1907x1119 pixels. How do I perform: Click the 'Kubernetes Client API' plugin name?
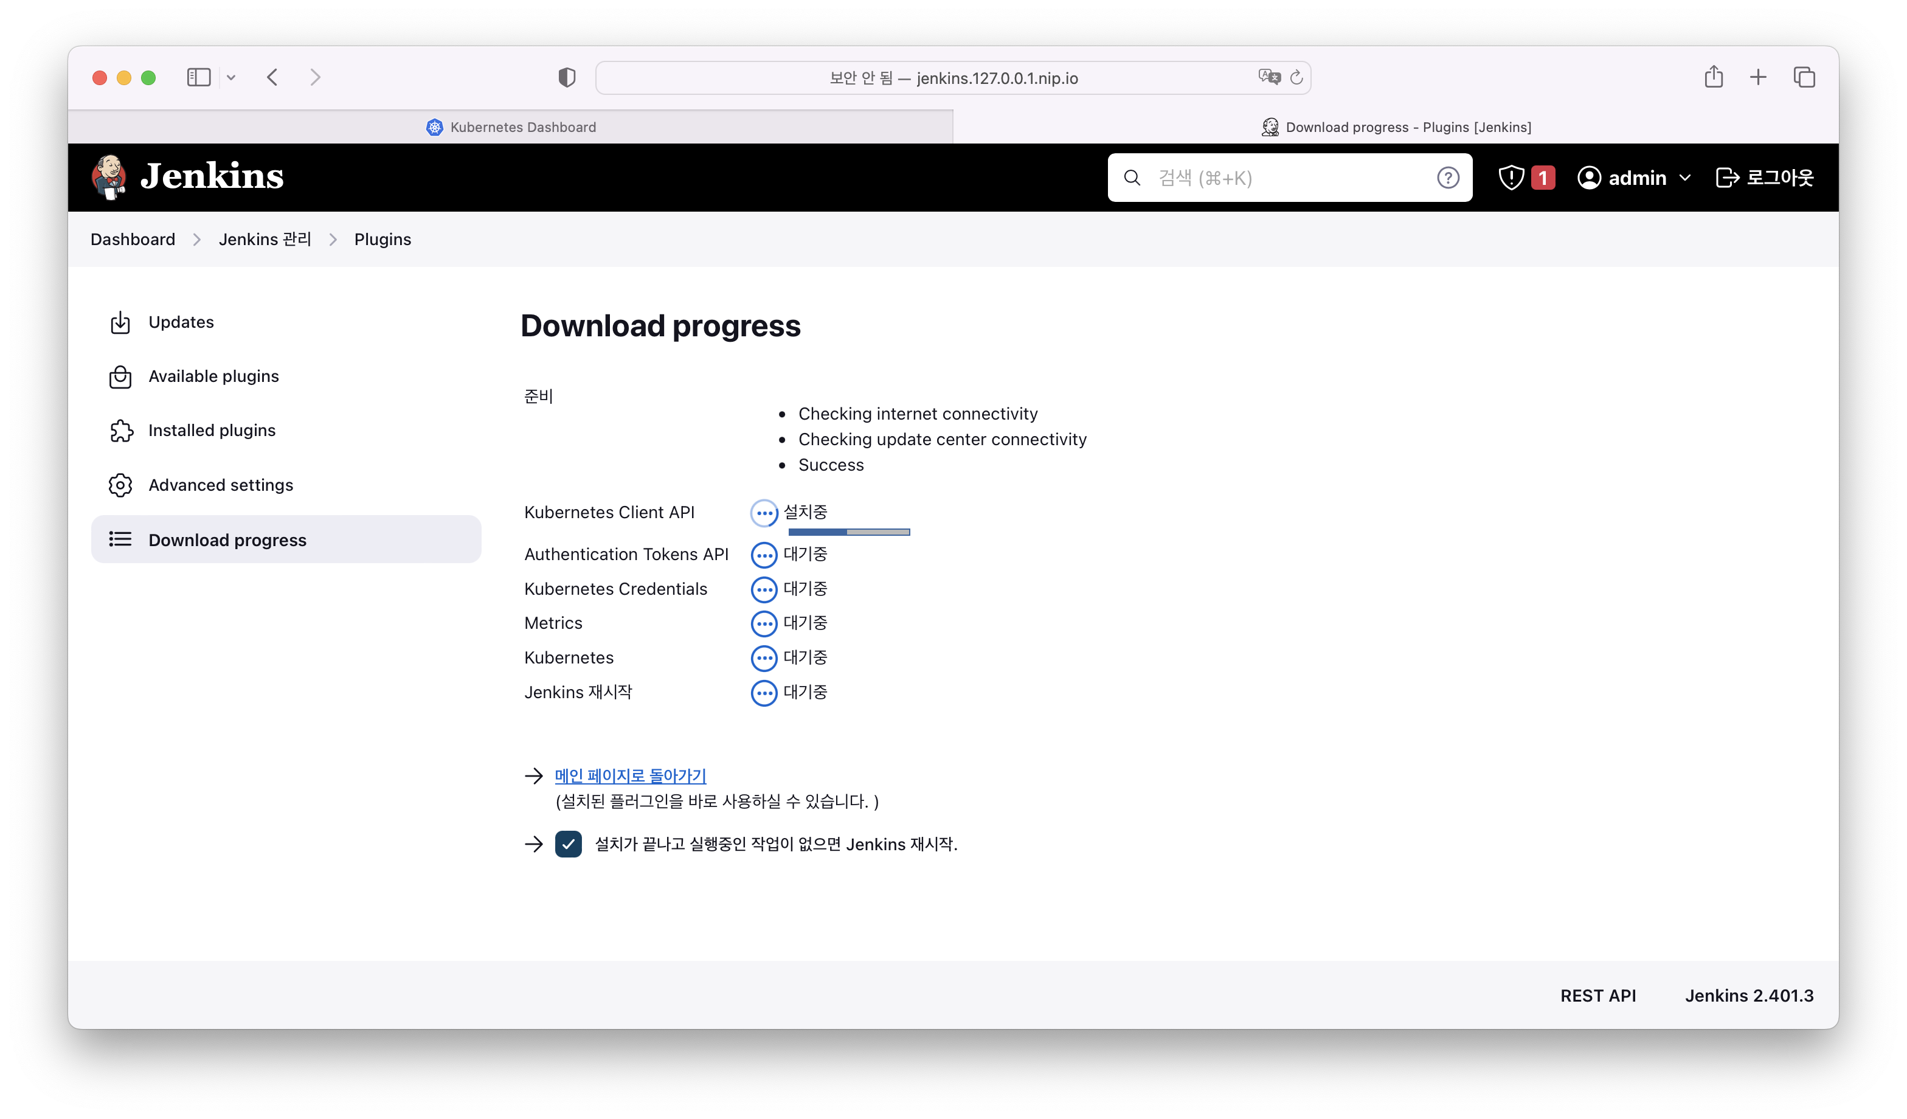[x=609, y=512]
